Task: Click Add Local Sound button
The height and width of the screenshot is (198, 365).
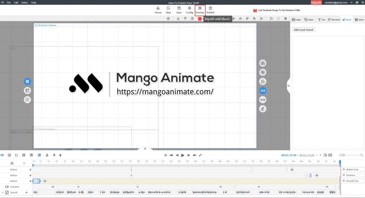Action: pos(303,30)
